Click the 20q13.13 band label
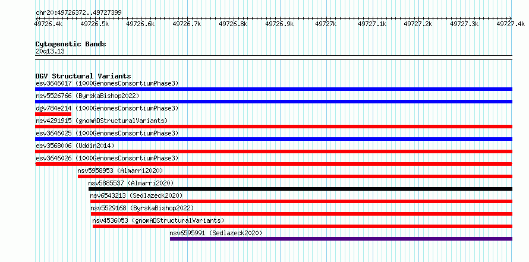 coord(50,52)
